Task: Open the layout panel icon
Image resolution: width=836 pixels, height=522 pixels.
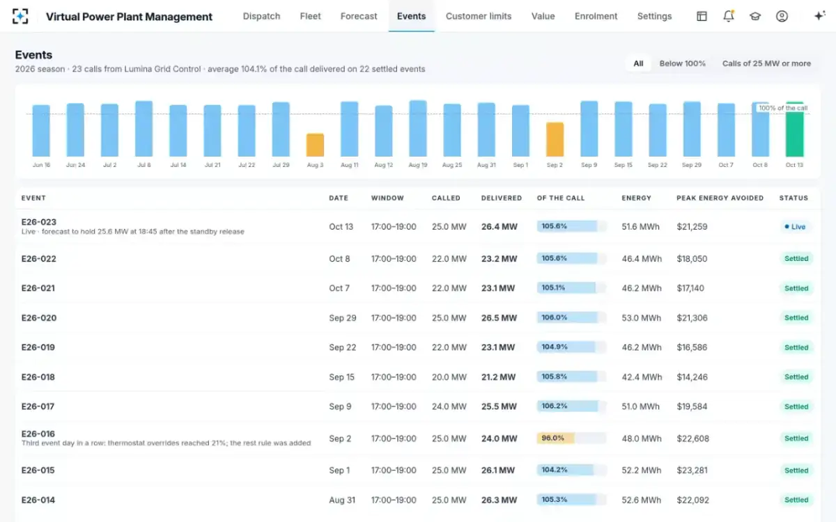Action: (x=702, y=16)
